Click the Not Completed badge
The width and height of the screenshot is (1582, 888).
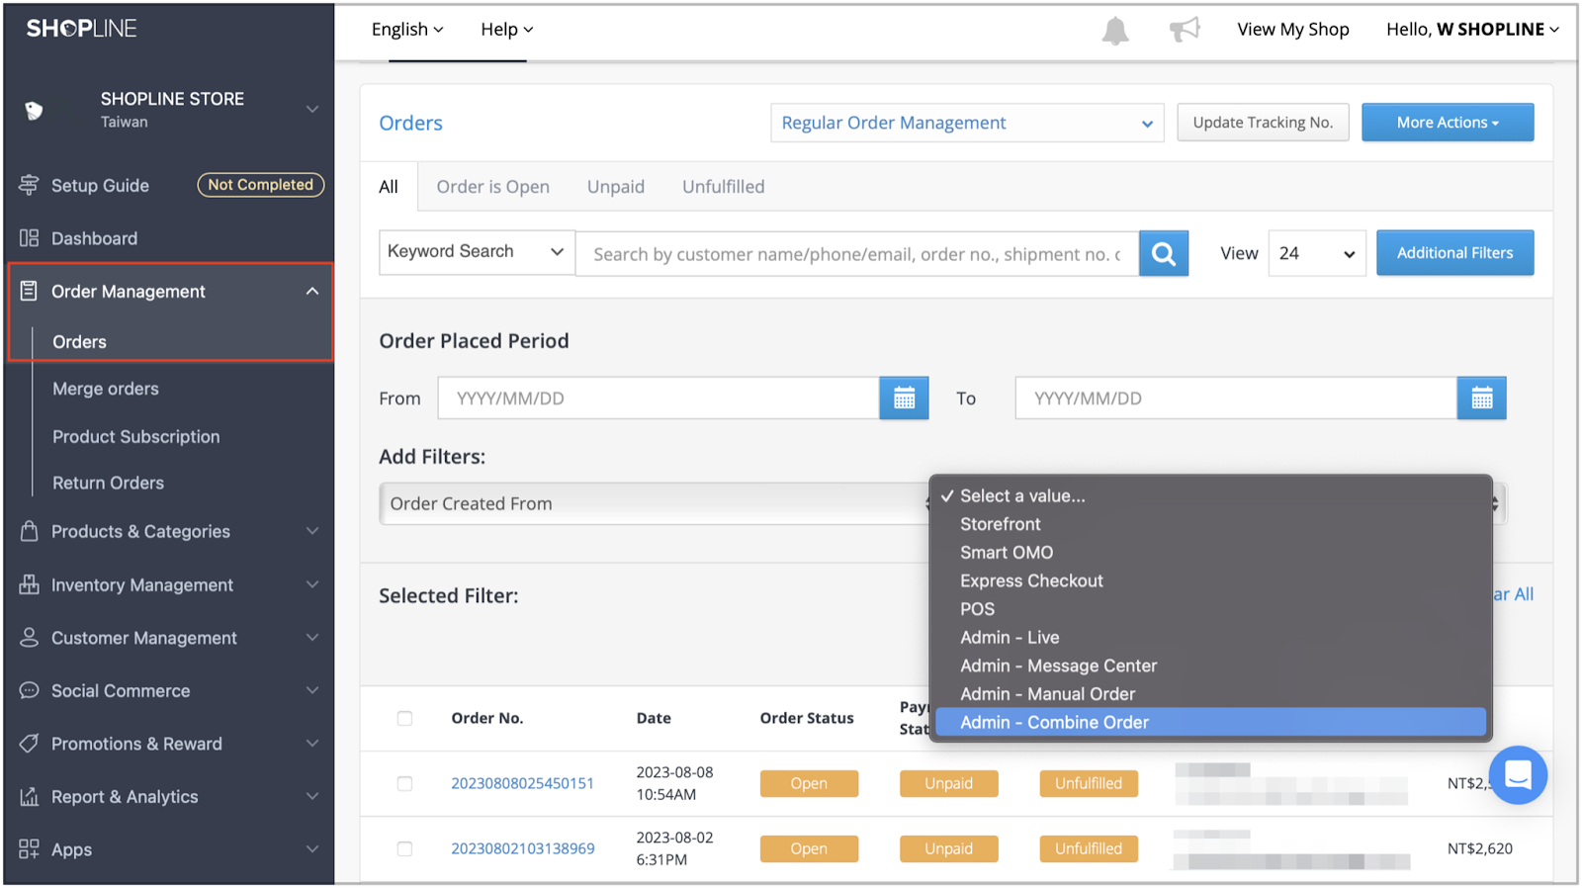[x=260, y=185]
